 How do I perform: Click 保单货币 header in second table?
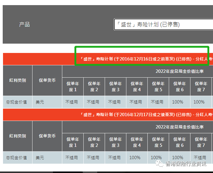[x=47, y=136]
